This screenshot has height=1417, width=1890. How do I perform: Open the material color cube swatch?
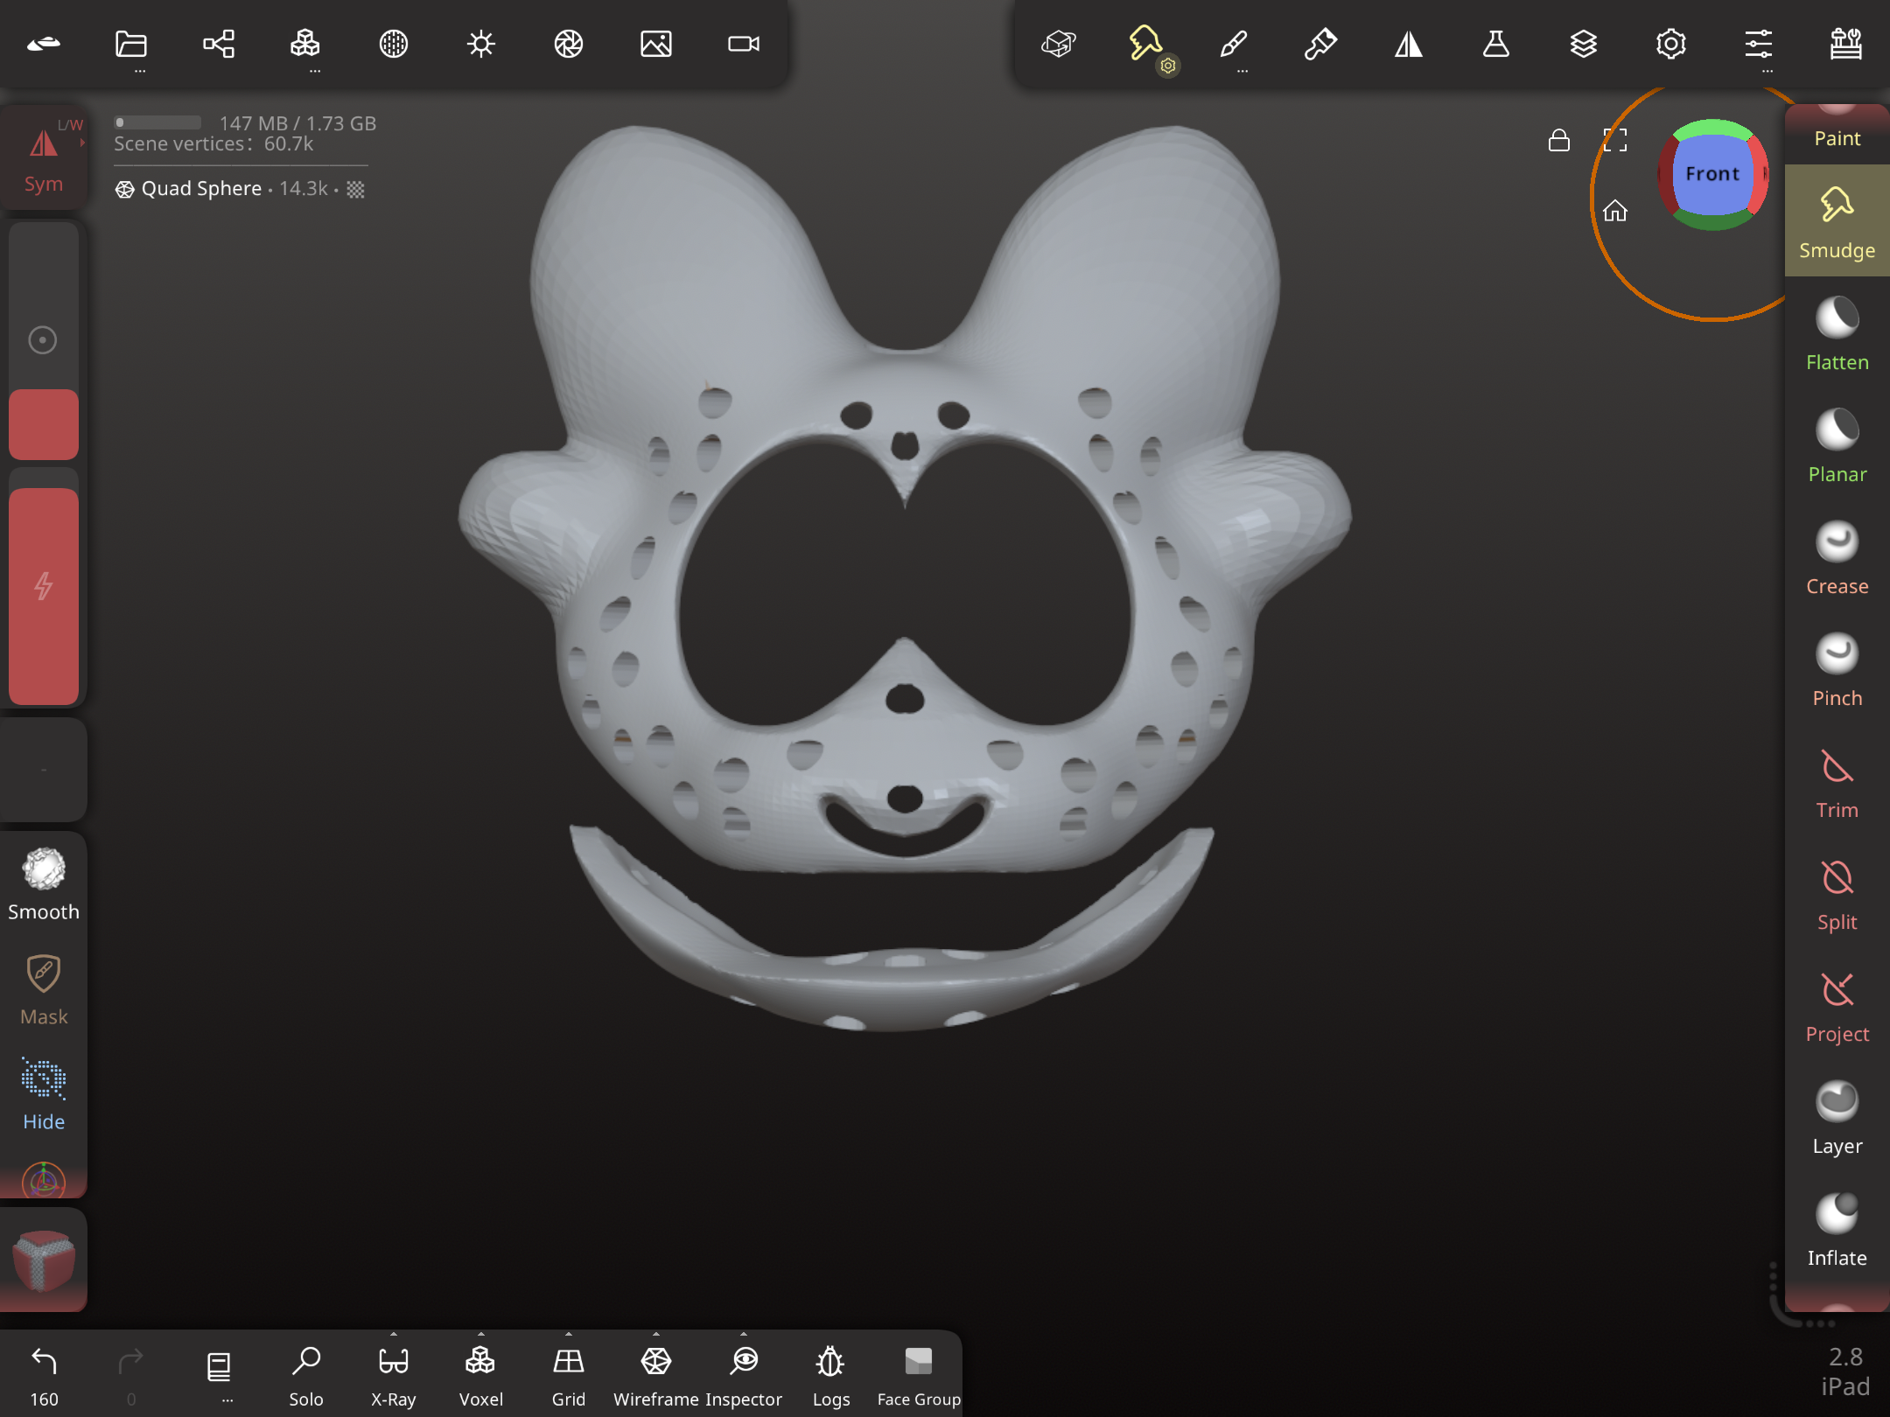click(x=44, y=1260)
